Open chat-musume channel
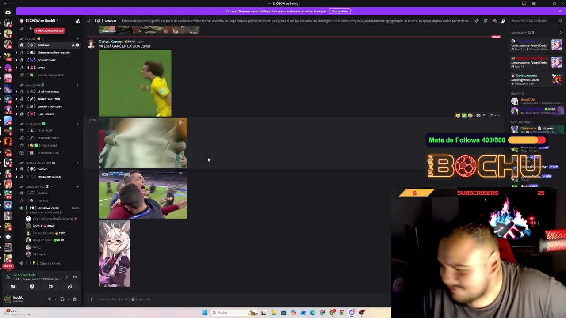The image size is (566, 318). [49, 91]
